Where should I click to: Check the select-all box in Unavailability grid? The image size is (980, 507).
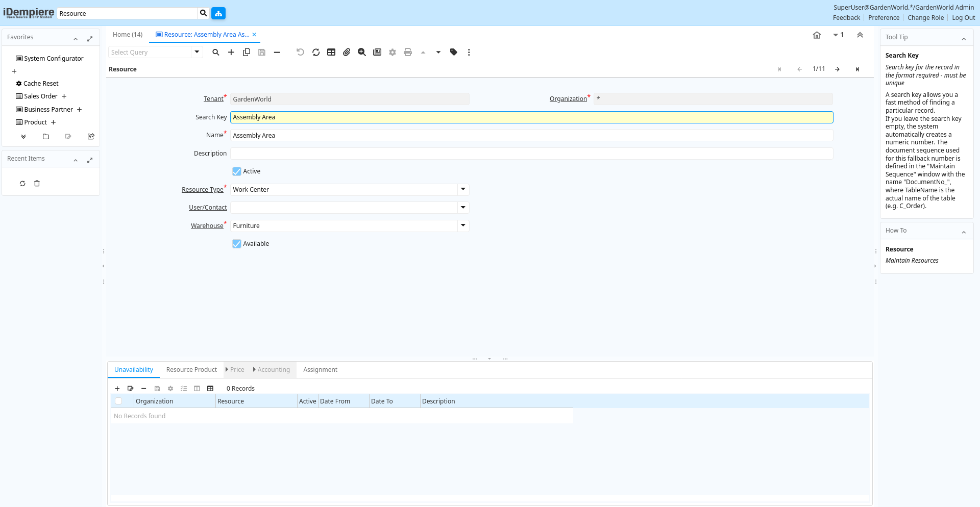[x=118, y=401]
